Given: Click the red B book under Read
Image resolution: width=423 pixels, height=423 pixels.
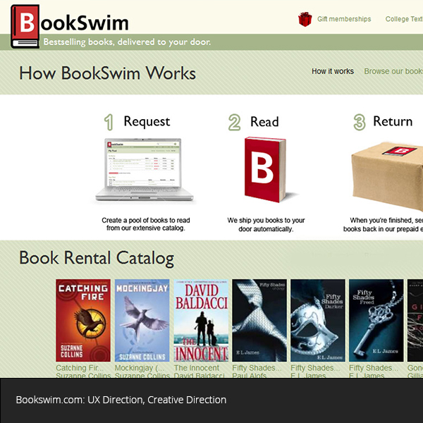Looking at the screenshot, I should tap(264, 168).
